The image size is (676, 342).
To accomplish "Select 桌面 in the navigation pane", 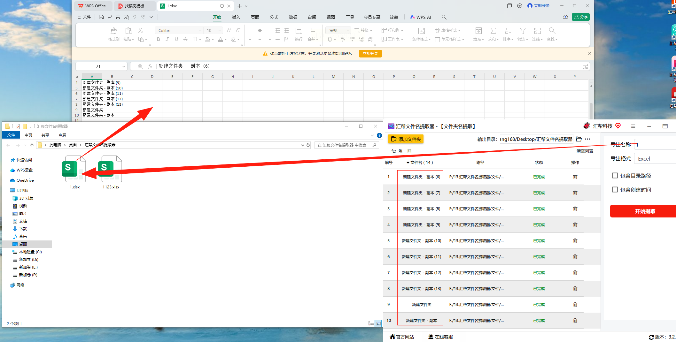I will pos(23,244).
